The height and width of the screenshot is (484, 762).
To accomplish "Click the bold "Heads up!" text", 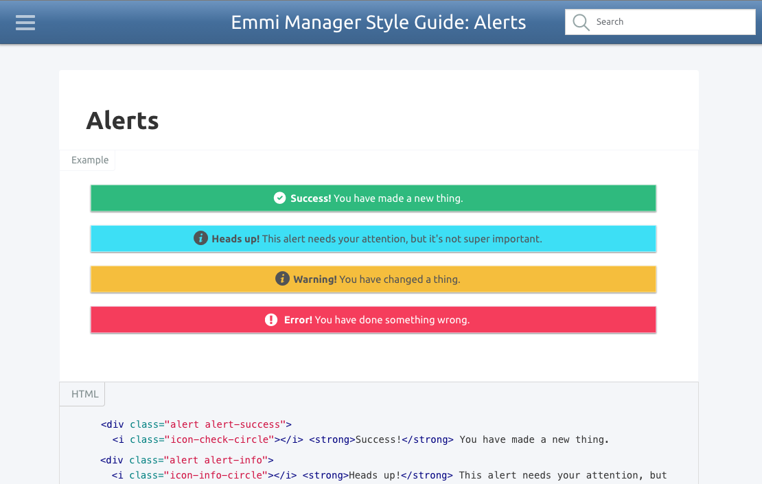I will click(x=235, y=239).
